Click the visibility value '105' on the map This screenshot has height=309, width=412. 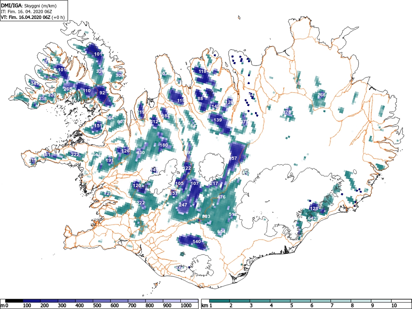click(179, 183)
